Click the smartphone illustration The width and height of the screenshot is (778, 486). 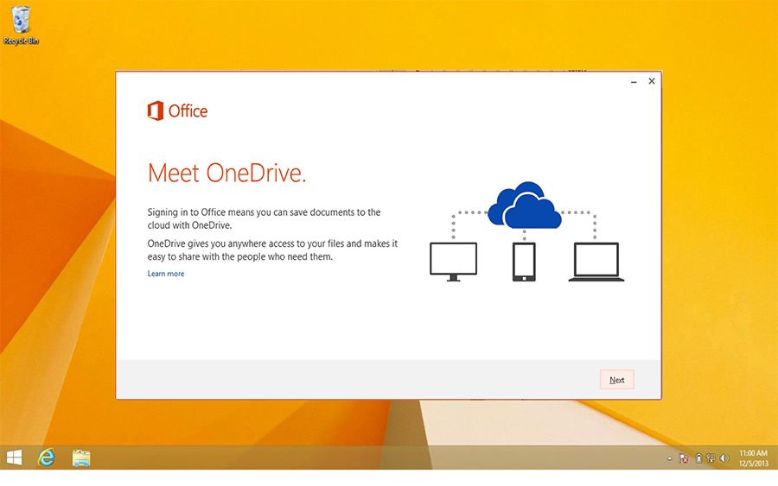tap(524, 262)
